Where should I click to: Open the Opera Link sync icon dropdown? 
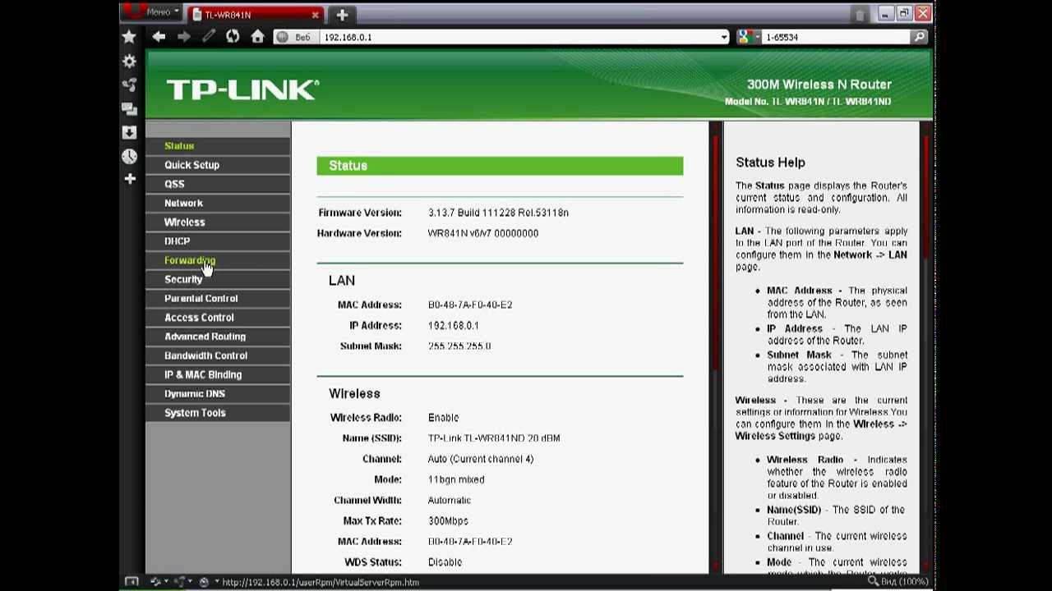coord(158,582)
